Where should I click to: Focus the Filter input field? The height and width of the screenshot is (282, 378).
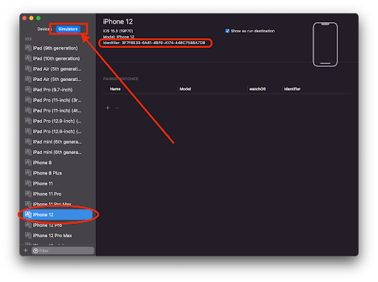pos(63,250)
